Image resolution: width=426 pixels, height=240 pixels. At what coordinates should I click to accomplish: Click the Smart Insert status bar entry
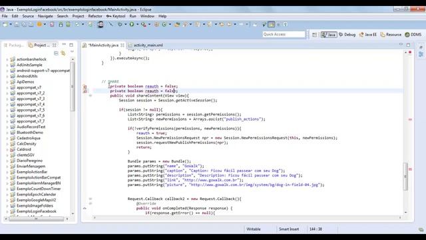point(288,229)
